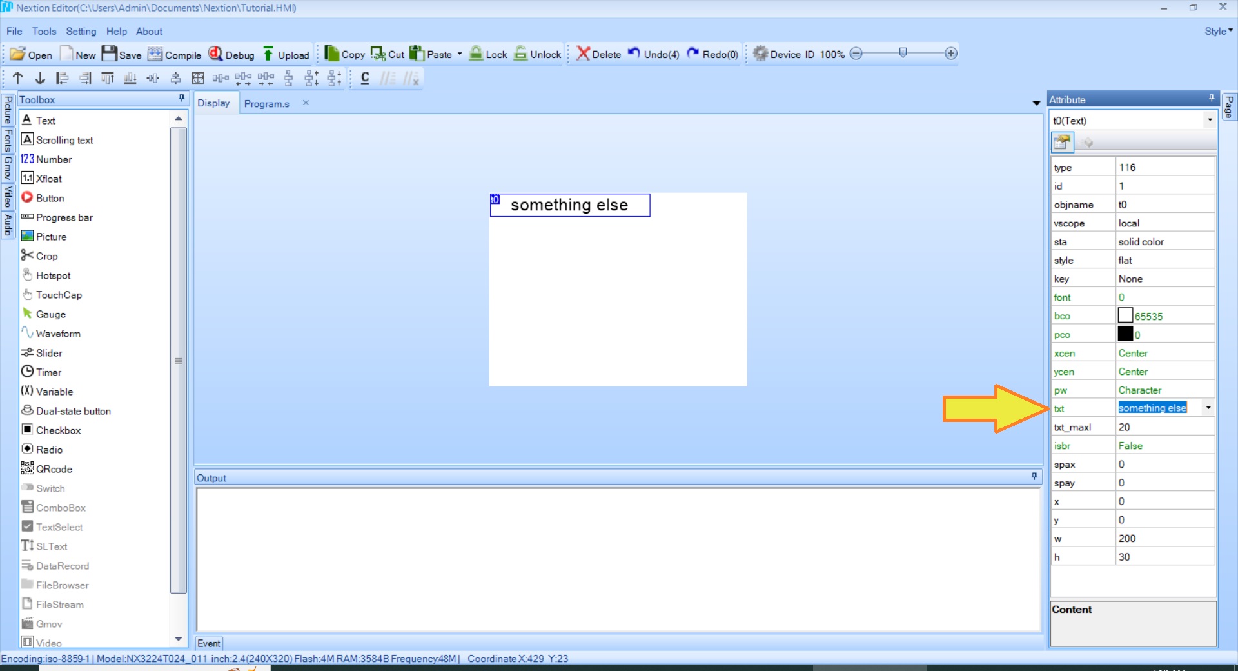The height and width of the screenshot is (671, 1238).
Task: Open the t0(Text) component selector dropdown
Action: [1209, 120]
